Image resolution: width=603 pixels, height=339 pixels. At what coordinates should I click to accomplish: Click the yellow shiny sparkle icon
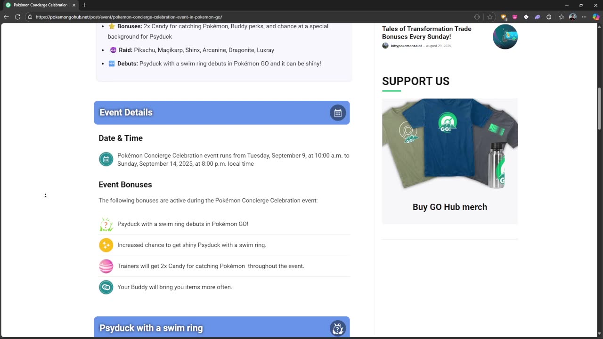pos(106,245)
